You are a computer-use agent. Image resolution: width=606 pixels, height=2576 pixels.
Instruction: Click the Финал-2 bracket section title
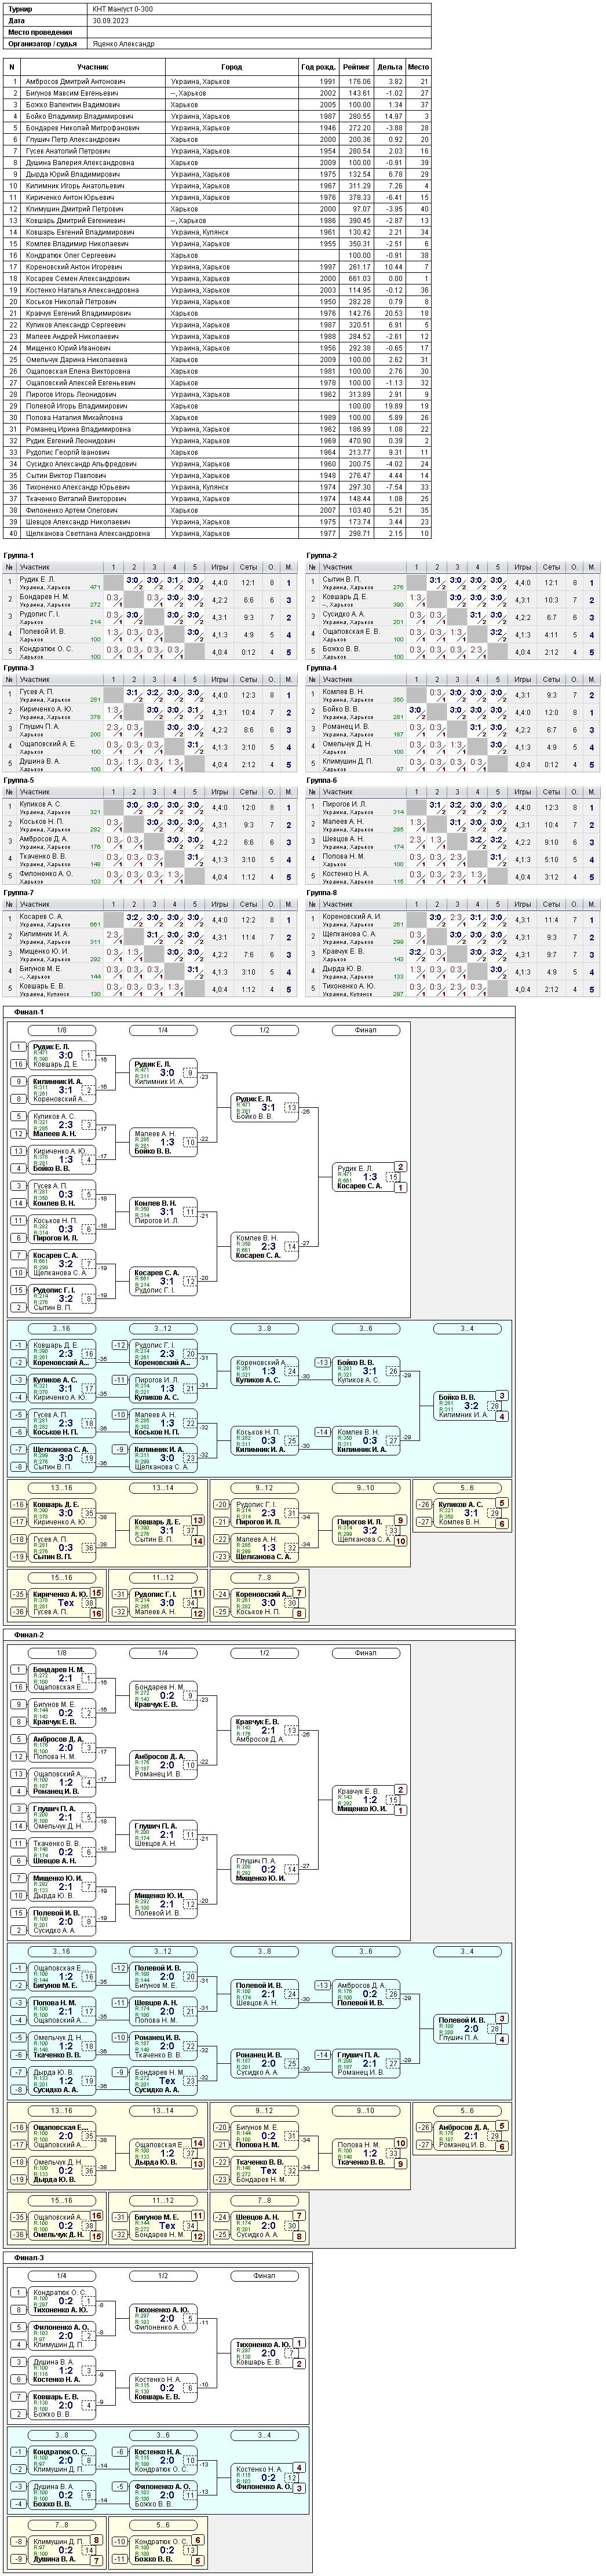(x=29, y=1634)
